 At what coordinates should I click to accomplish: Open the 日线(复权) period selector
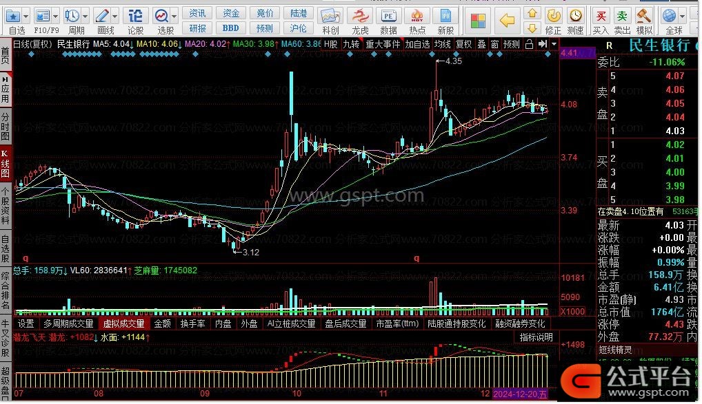[x=32, y=44]
